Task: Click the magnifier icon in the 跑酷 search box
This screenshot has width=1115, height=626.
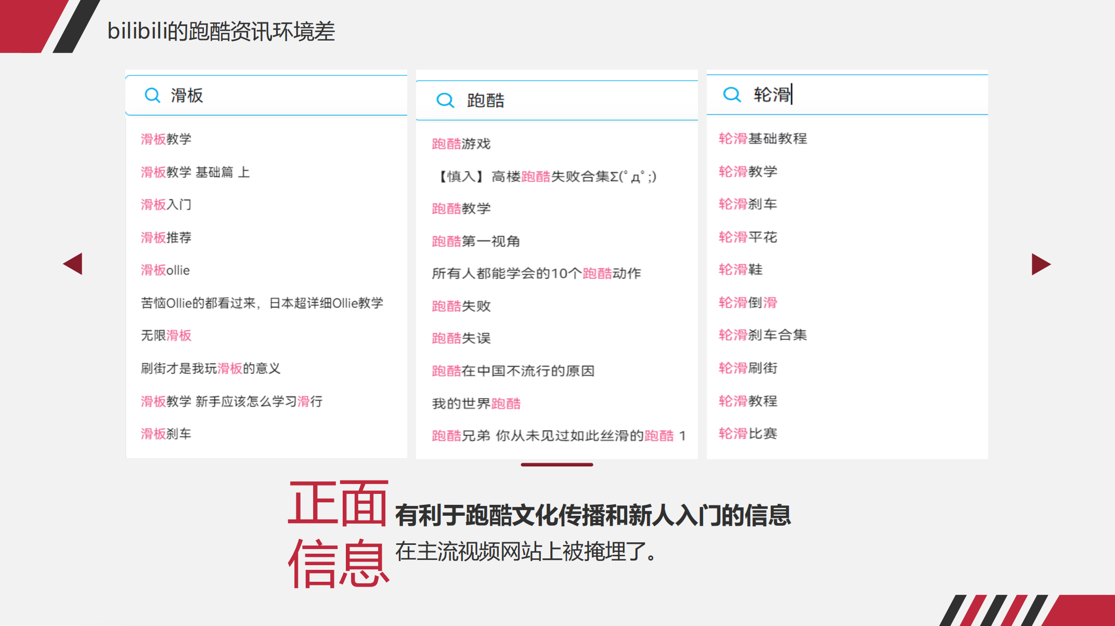Action: (445, 99)
